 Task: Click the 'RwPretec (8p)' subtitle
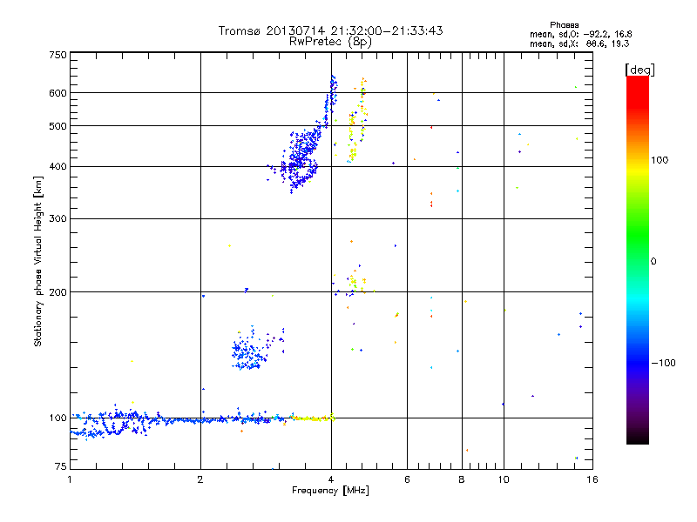pos(330,42)
